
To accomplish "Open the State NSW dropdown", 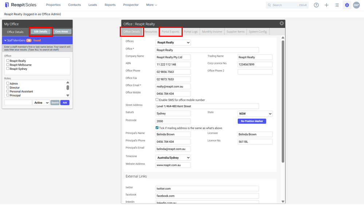I will pos(255,114).
